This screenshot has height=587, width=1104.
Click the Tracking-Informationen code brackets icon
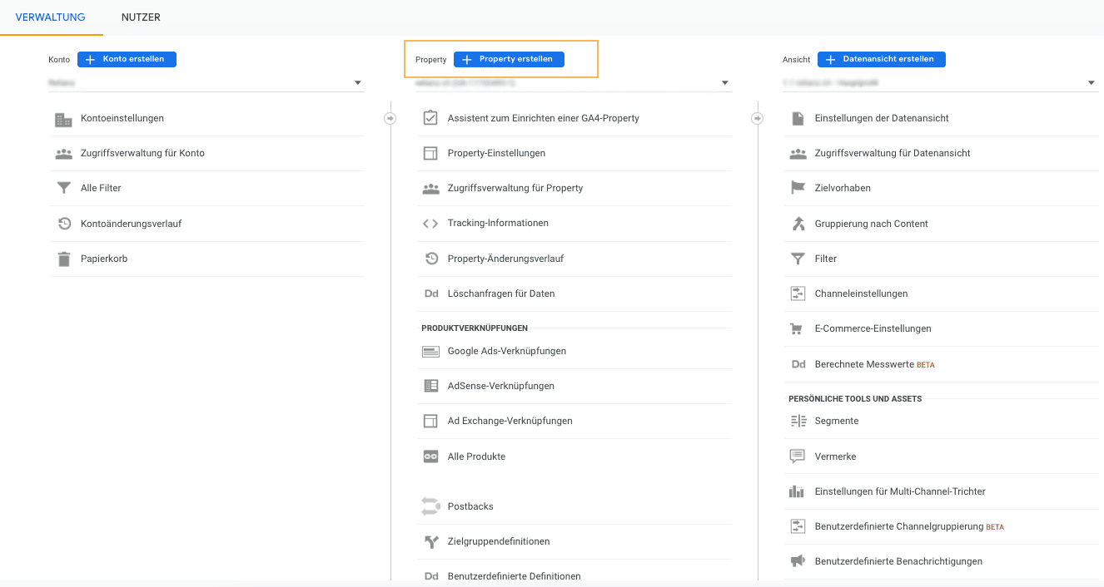[x=430, y=224]
